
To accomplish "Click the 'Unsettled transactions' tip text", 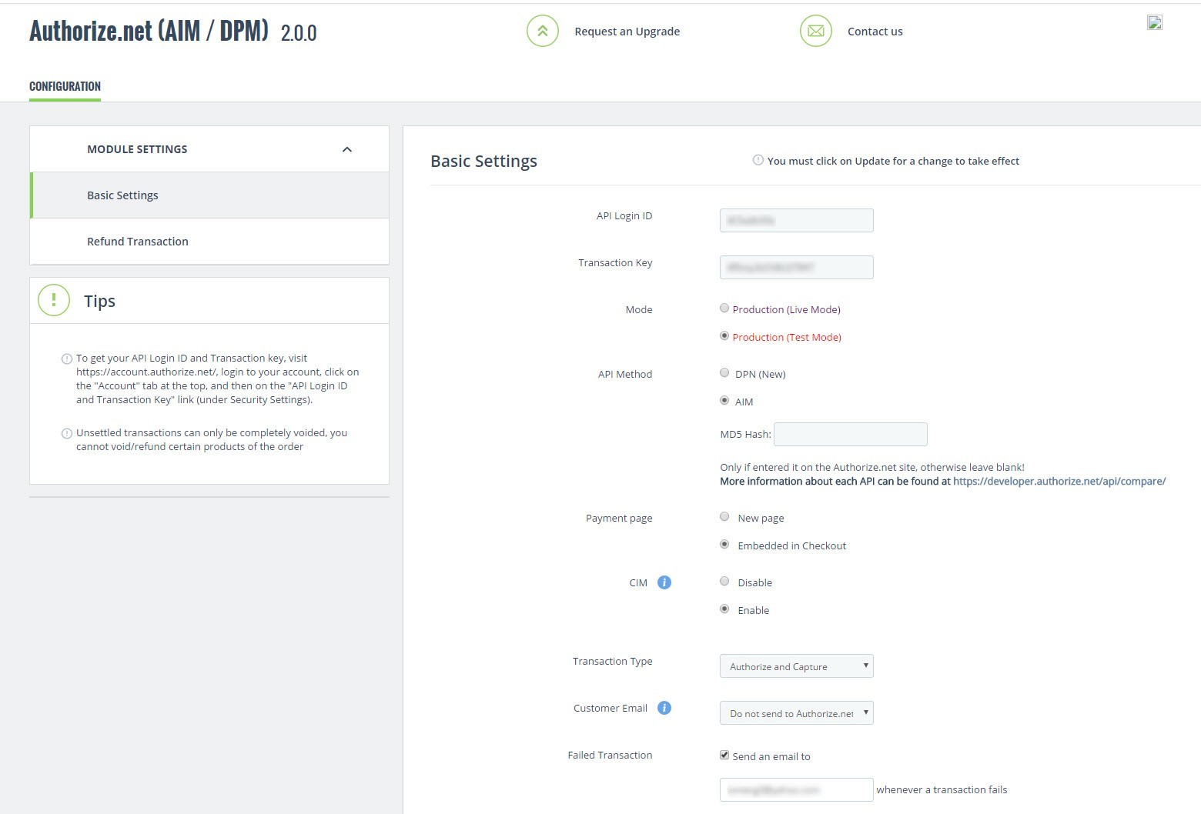I will coord(212,439).
